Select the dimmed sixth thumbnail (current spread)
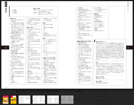This screenshot has width=134, height=105. (x=67, y=100)
